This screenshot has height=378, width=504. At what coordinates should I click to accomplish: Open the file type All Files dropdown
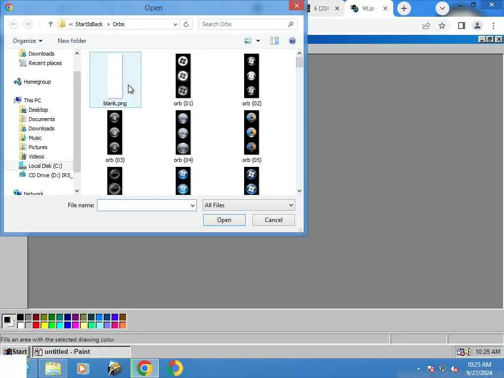point(249,205)
